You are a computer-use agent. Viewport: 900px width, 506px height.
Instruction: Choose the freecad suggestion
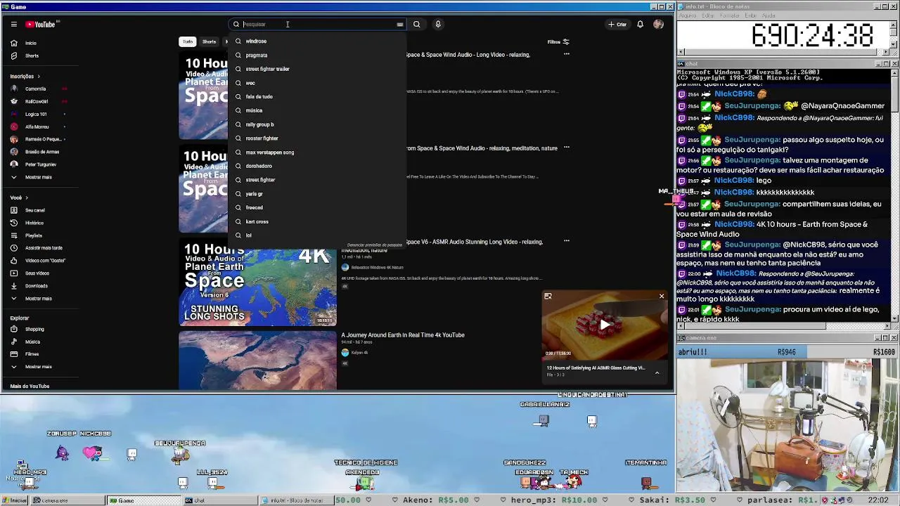(317, 207)
